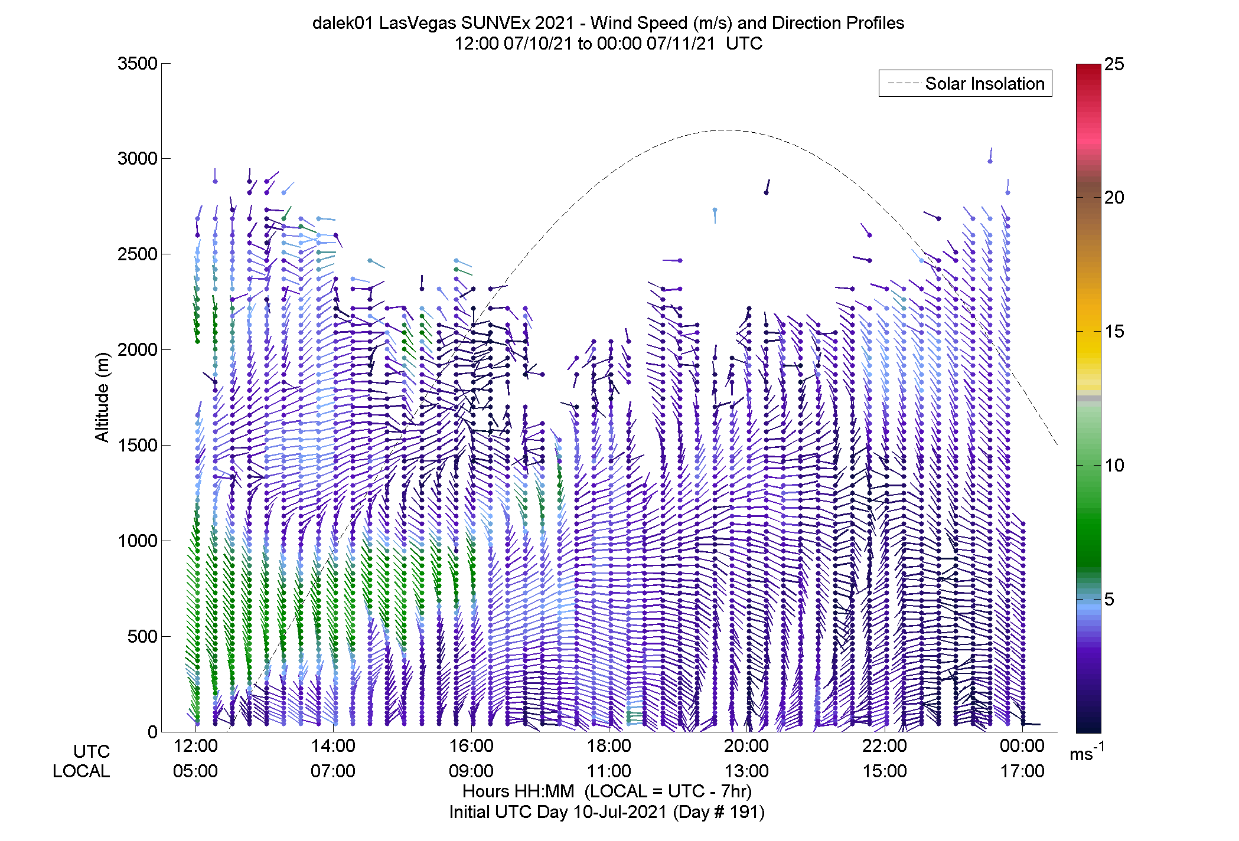Click the LOCAL row label
The height and width of the screenshot is (841, 1239).
coord(81,771)
